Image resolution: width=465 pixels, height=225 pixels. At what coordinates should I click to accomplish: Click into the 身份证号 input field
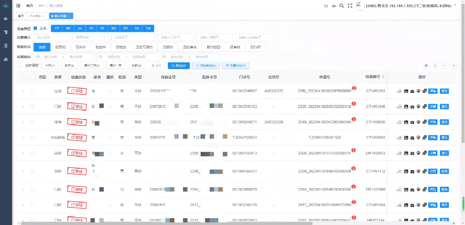point(133,37)
